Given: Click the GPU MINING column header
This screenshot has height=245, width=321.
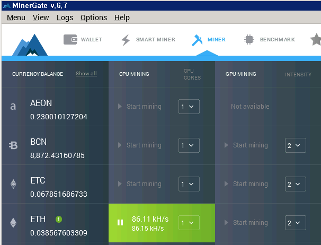Looking at the screenshot, I should (240, 74).
